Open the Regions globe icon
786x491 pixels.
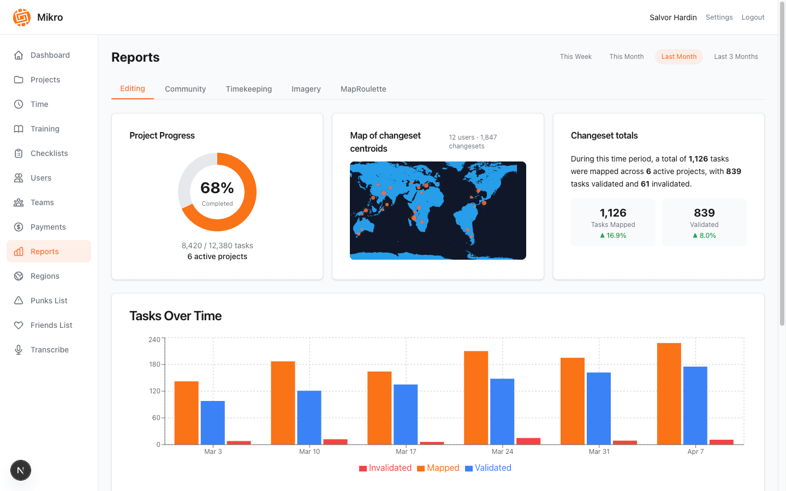[19, 276]
